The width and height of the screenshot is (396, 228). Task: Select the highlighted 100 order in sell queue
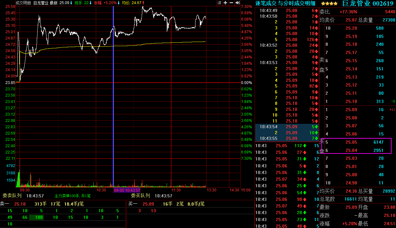tap(39, 217)
